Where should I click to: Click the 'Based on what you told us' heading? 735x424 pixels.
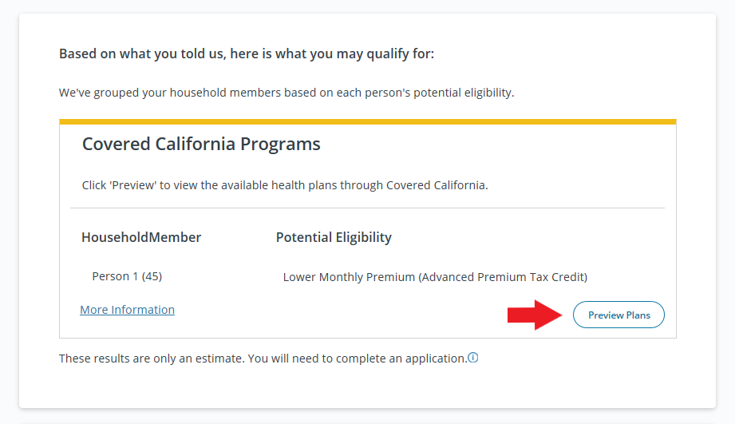coord(247,54)
